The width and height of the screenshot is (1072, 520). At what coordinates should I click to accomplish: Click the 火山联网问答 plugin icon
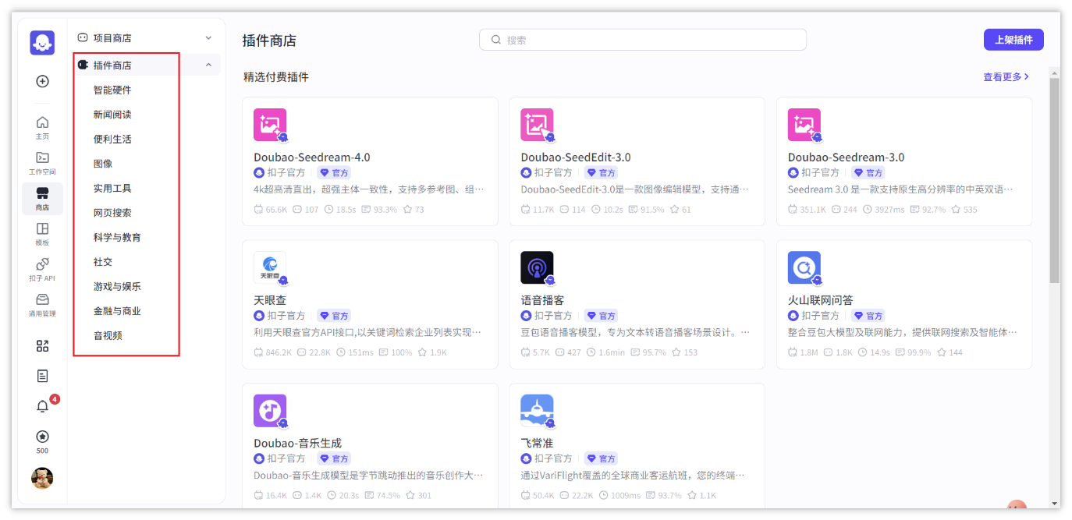(804, 267)
